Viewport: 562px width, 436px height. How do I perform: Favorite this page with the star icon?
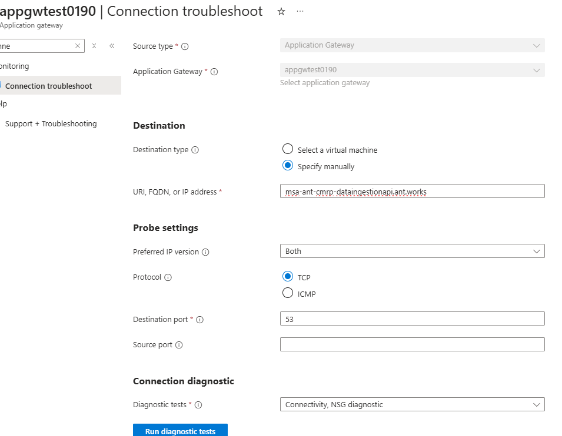tap(281, 12)
